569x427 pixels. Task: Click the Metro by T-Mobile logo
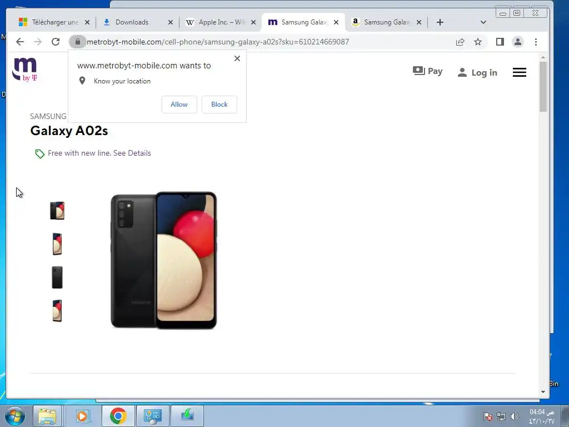tap(24, 69)
